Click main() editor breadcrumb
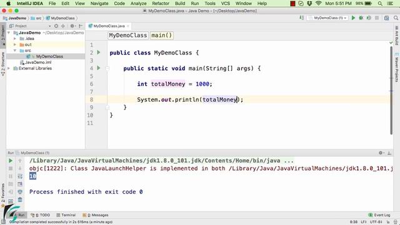The width and height of the screenshot is (400, 225). tap(162, 35)
